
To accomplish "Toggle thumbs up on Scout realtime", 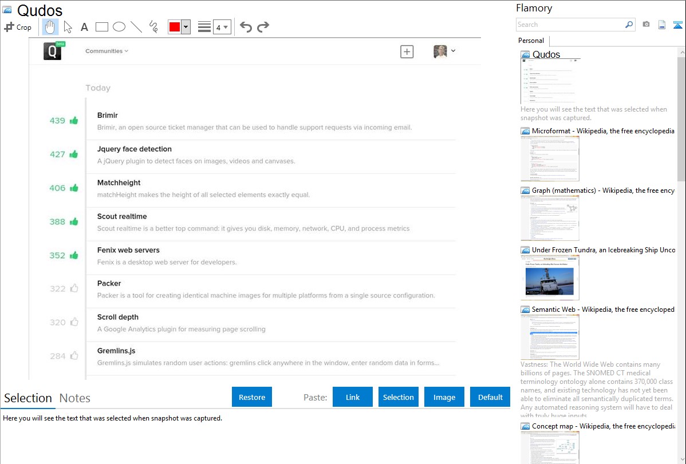I will pos(74,221).
